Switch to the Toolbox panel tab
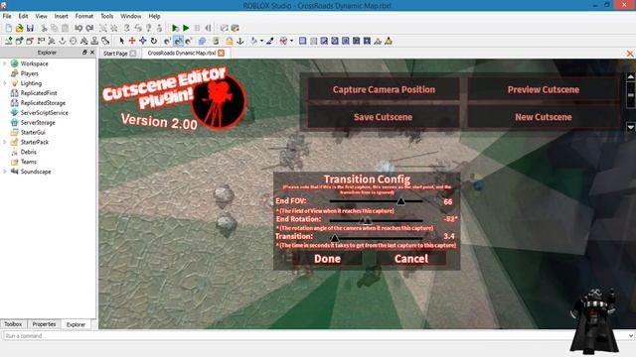Screen dimensions: 636x357 tap(13, 324)
